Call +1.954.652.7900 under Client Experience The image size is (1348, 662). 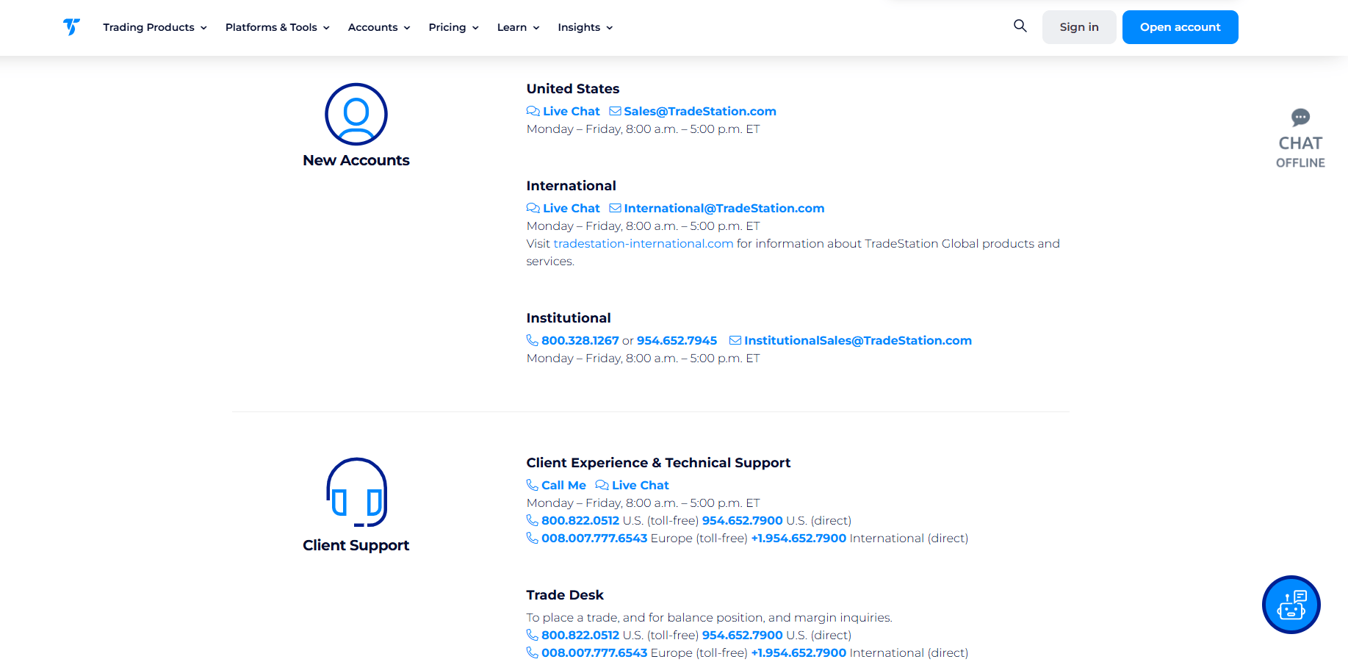point(799,538)
